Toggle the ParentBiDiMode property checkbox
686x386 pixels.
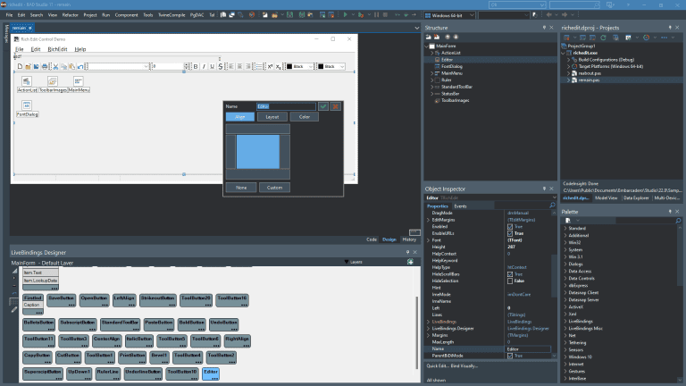click(x=510, y=356)
